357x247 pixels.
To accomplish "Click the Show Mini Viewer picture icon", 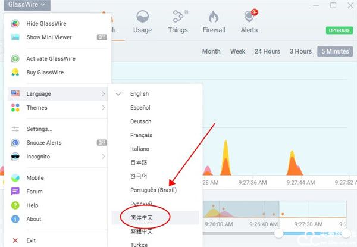I will point(15,37).
